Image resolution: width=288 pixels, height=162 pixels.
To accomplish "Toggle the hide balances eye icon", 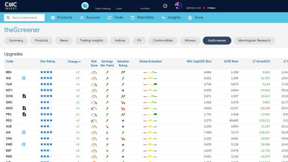I will 85,6.
